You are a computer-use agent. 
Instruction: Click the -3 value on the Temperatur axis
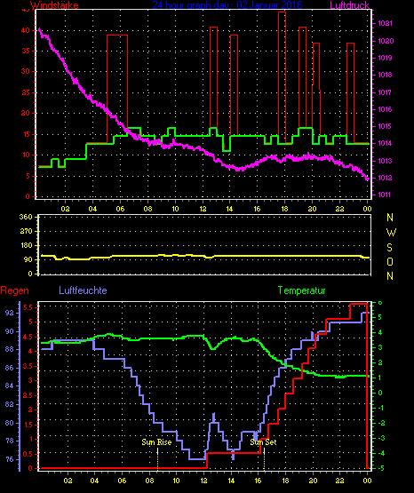pos(380,438)
